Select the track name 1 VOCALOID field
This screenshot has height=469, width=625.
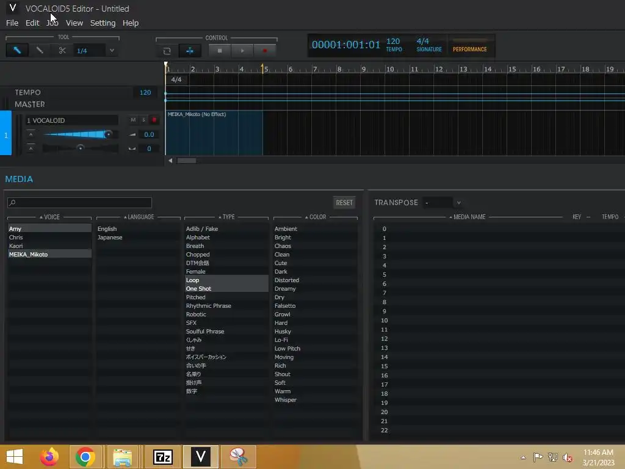tap(72, 120)
